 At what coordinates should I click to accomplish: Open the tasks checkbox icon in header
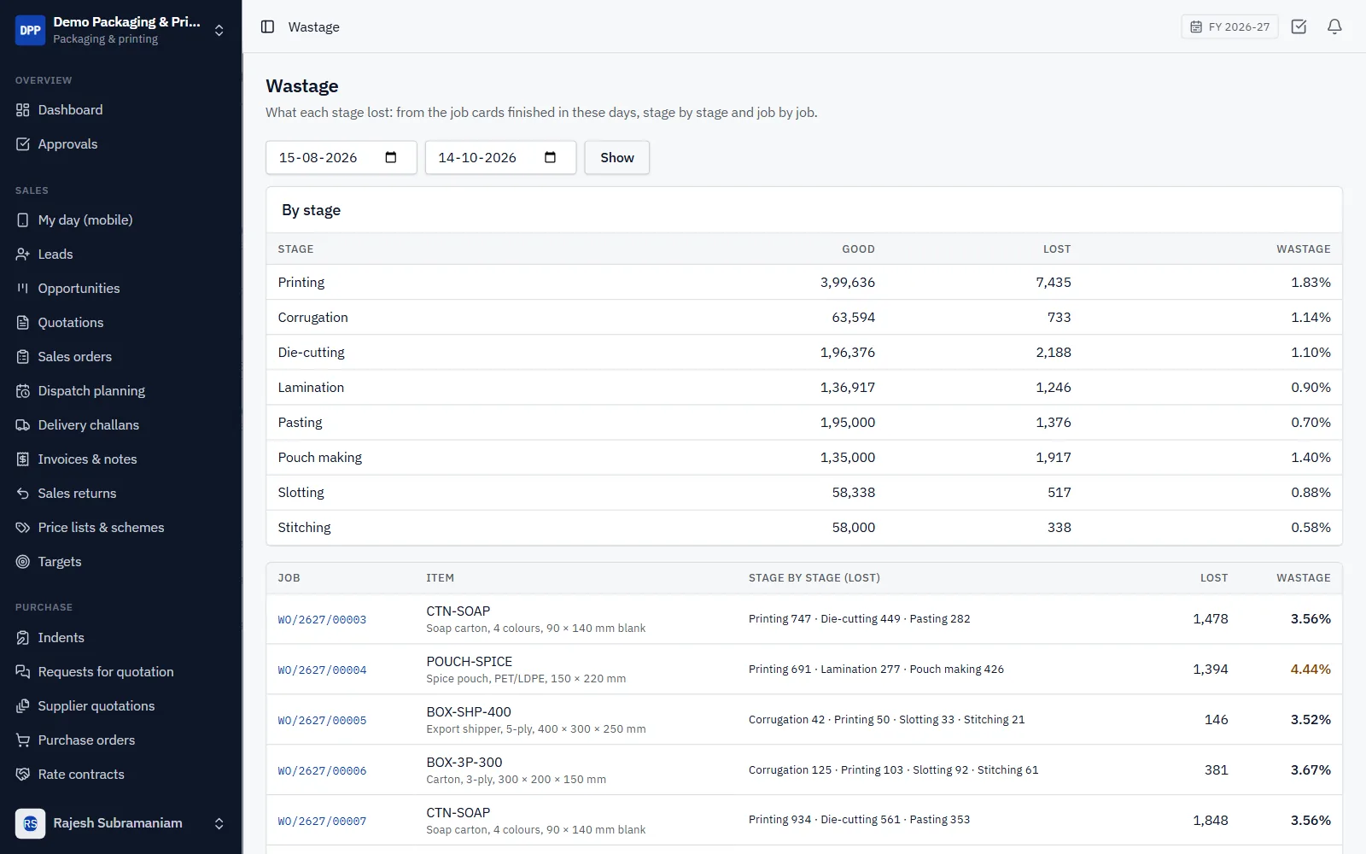coord(1299,26)
